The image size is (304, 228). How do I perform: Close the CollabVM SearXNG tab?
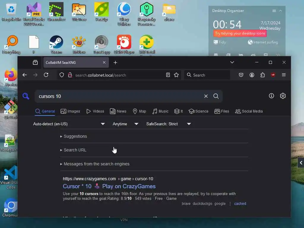[x=104, y=62]
